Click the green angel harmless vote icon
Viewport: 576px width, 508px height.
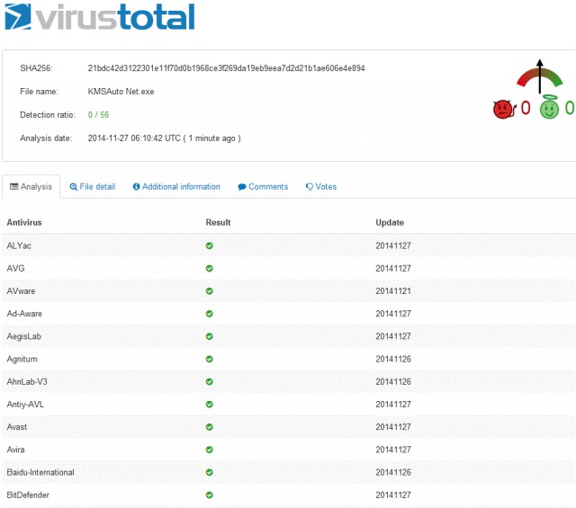click(549, 107)
